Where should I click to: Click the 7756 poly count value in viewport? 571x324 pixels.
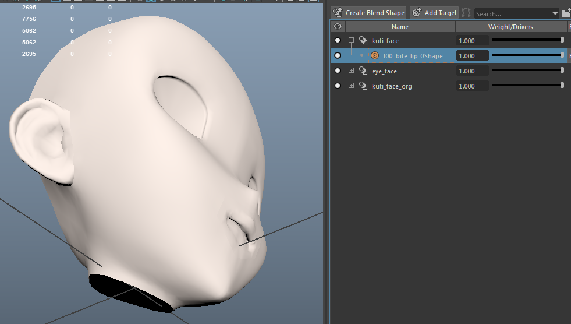[29, 19]
